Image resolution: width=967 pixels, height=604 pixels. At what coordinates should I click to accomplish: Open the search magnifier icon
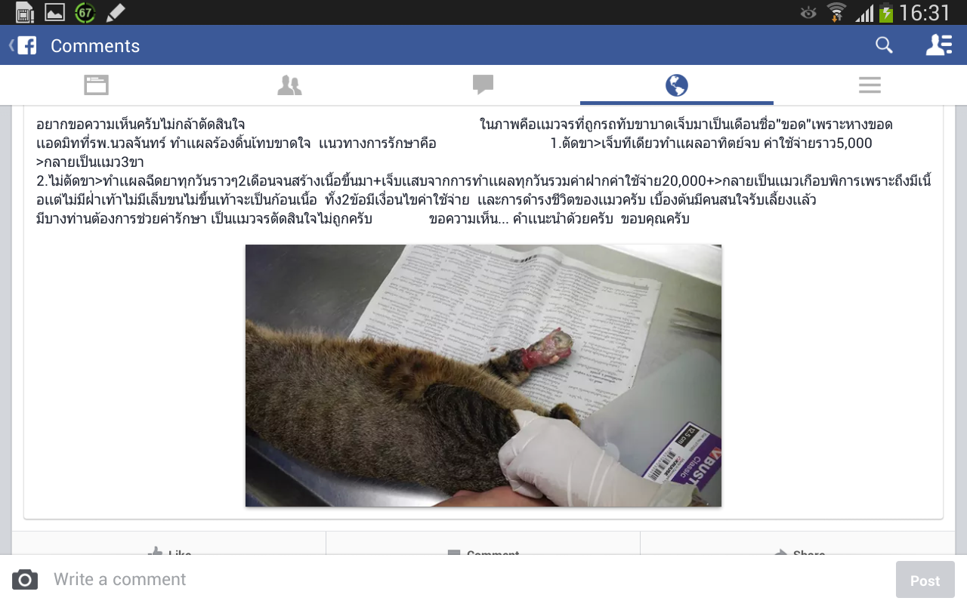click(x=884, y=45)
